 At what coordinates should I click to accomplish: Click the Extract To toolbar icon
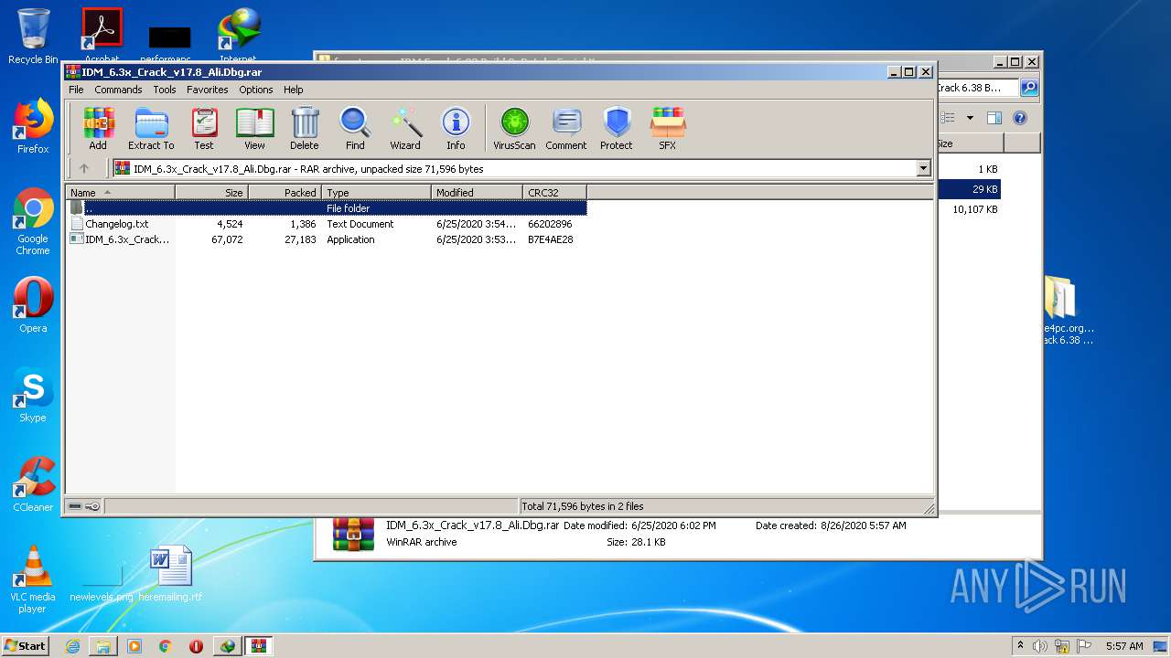[x=151, y=128]
